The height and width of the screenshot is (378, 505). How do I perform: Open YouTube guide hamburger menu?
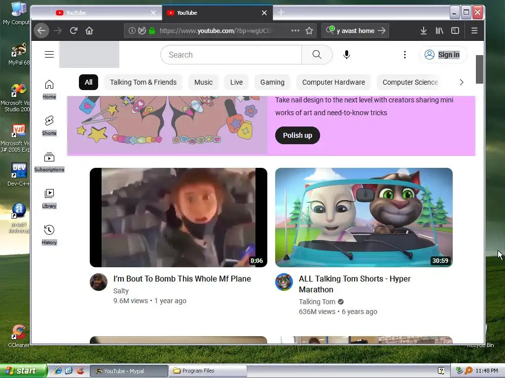tap(49, 54)
